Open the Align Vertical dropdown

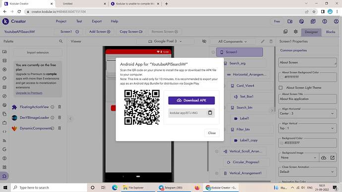point(307,128)
